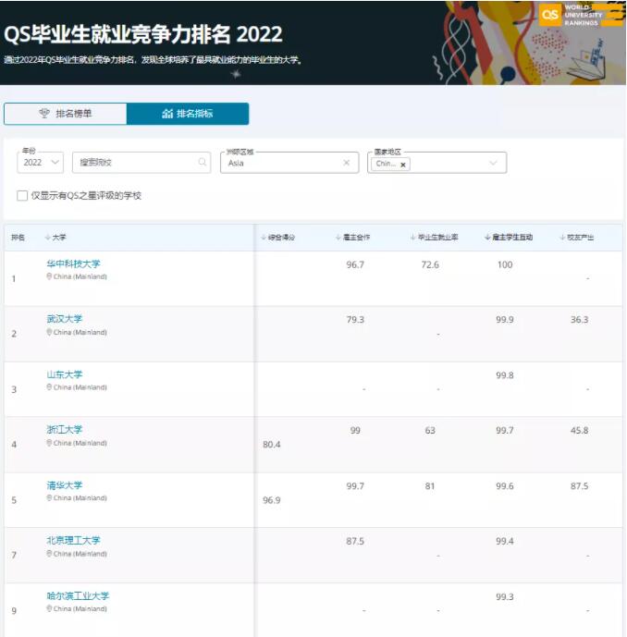Enable 仅显示有QS之星评级的学校 checkbox

pos(22,196)
